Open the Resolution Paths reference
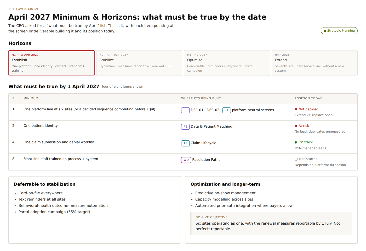Viewport: 366px width, 251px height. click(x=206, y=160)
